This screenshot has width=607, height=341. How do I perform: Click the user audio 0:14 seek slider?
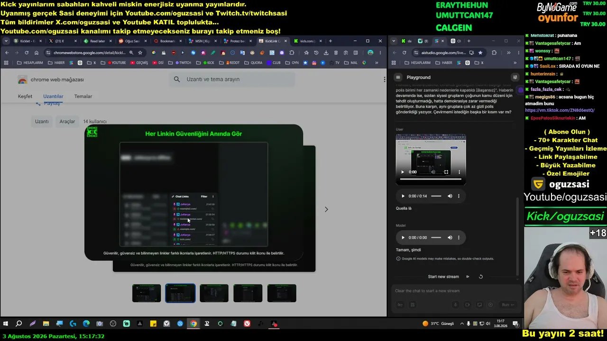[x=436, y=196]
